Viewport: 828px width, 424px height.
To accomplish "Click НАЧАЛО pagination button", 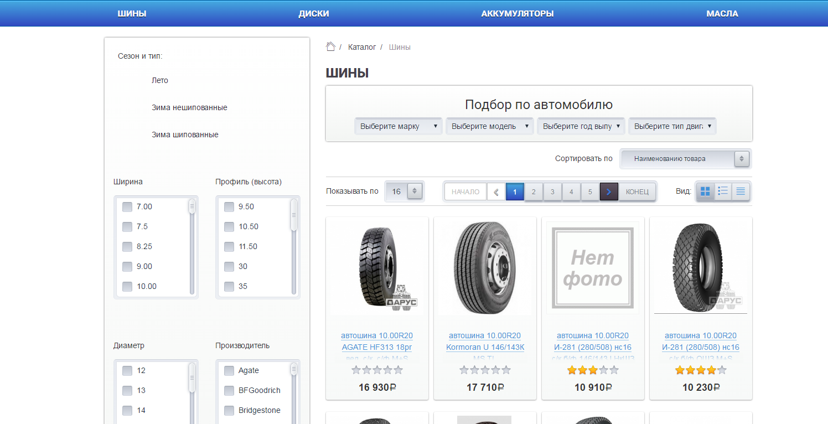I will pos(465,192).
